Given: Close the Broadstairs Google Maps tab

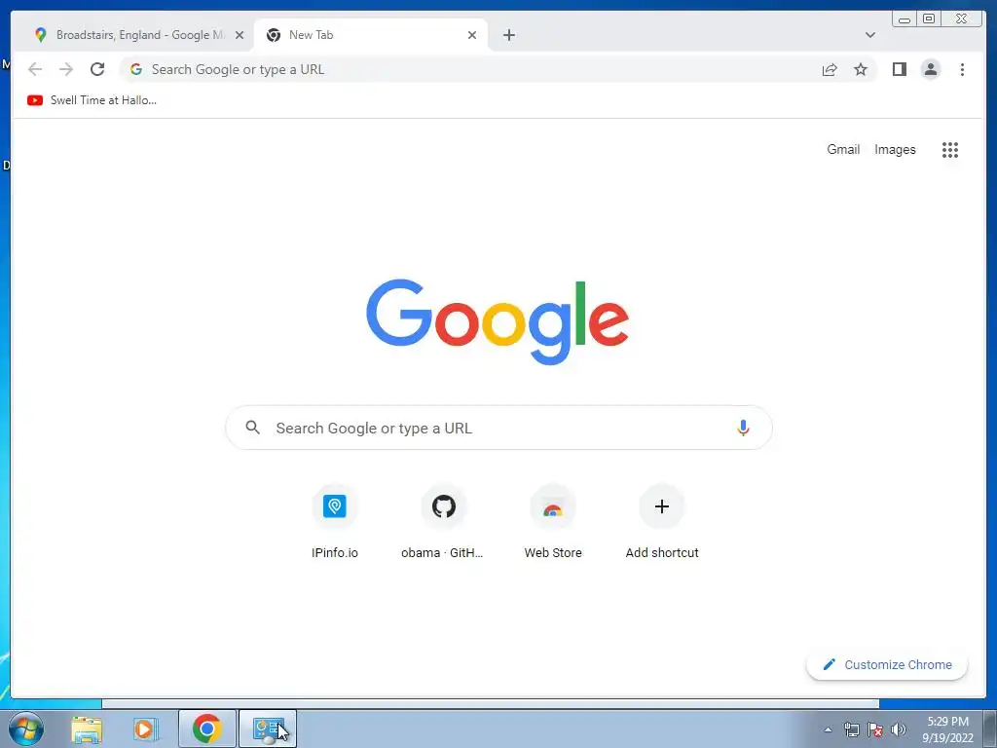Looking at the screenshot, I should coord(240,35).
